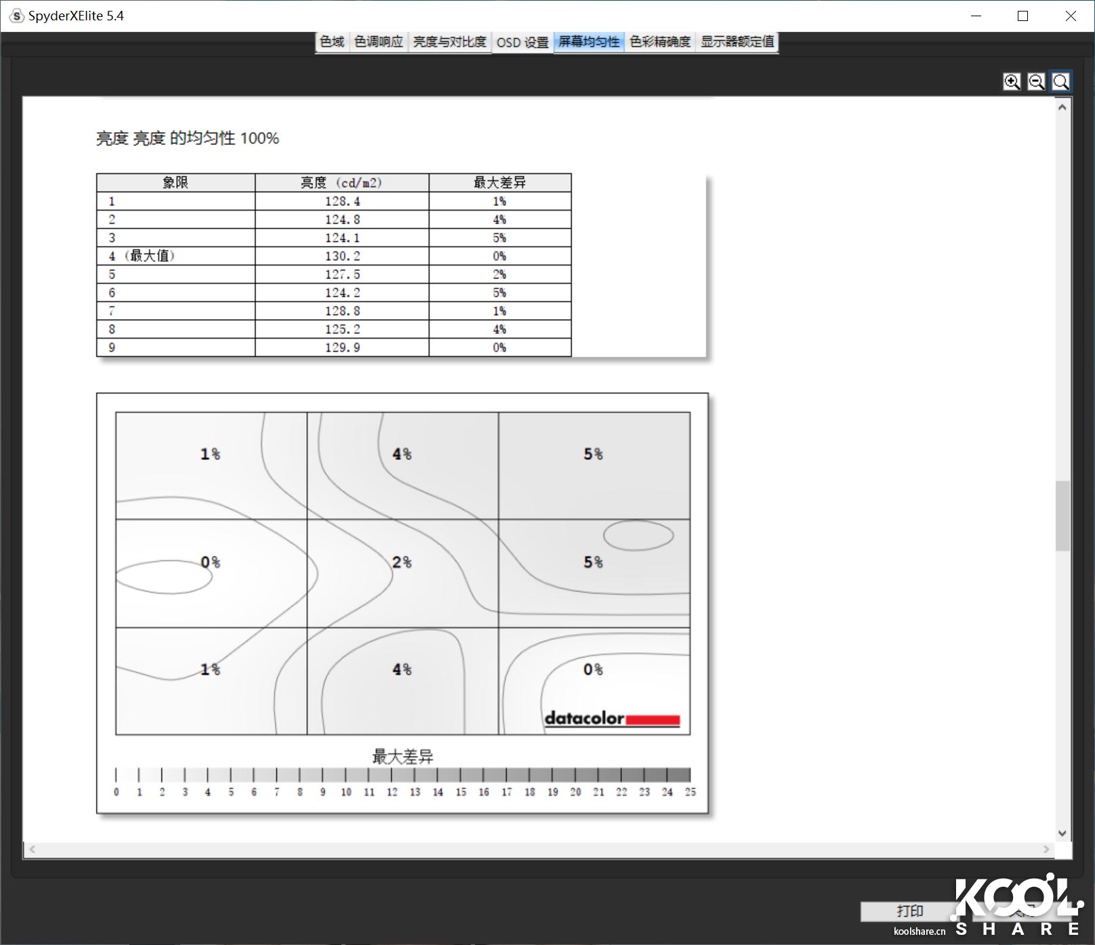Select the 4 (最大值) row in the table

176,256
